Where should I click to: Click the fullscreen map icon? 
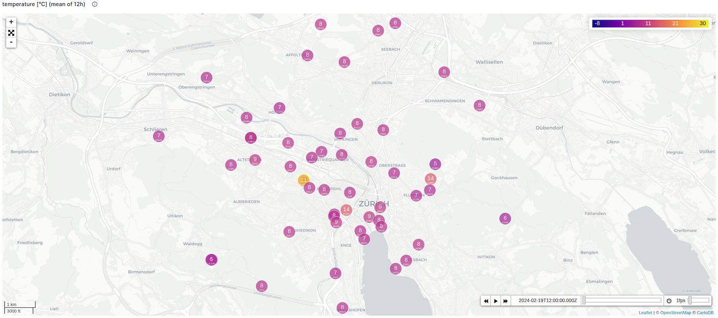coord(11,33)
